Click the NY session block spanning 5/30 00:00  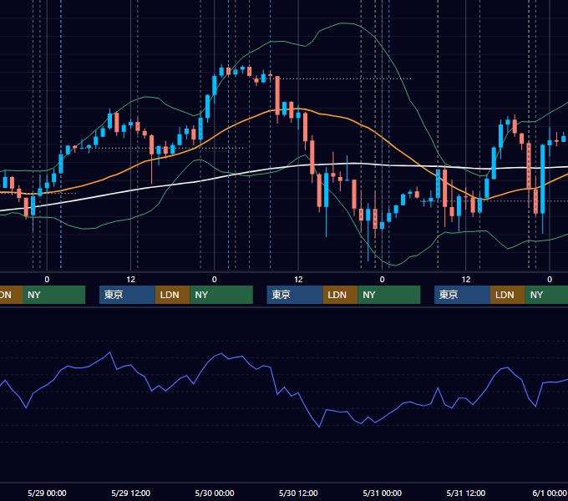[221, 295]
